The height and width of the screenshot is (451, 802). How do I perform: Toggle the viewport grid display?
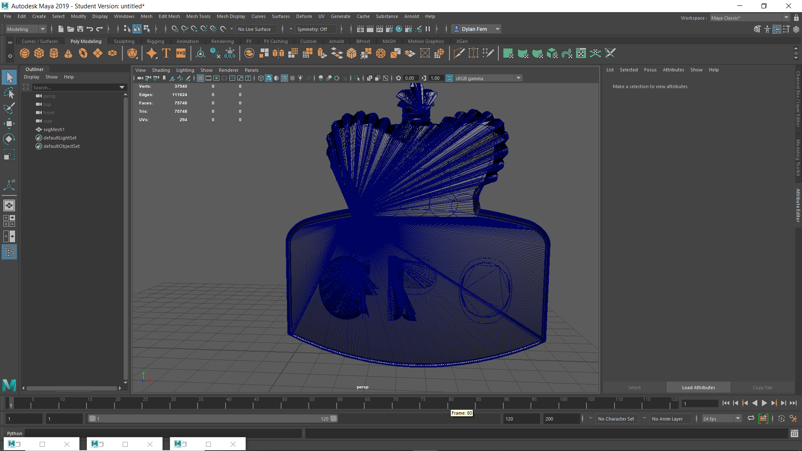pos(200,78)
